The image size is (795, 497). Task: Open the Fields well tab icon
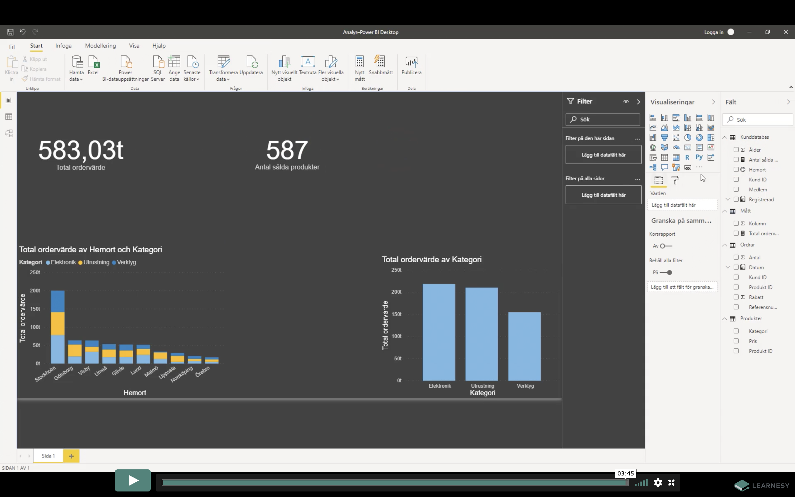[659, 180]
